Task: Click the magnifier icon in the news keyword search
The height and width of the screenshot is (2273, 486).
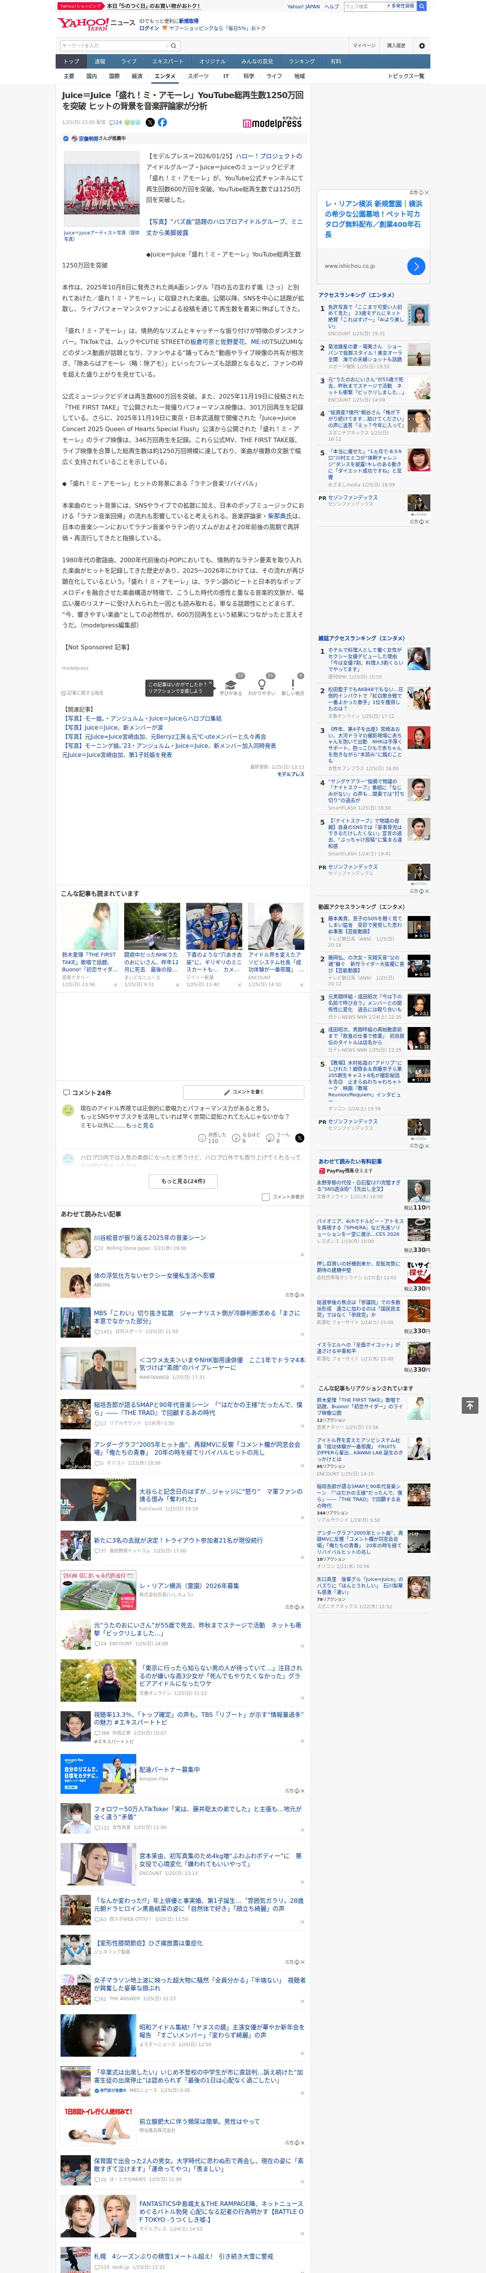Action: point(174,45)
